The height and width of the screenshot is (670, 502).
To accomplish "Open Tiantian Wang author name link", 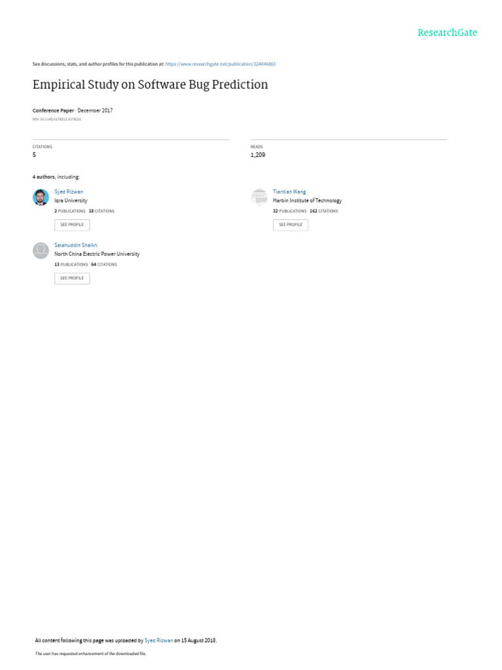I will point(290,192).
